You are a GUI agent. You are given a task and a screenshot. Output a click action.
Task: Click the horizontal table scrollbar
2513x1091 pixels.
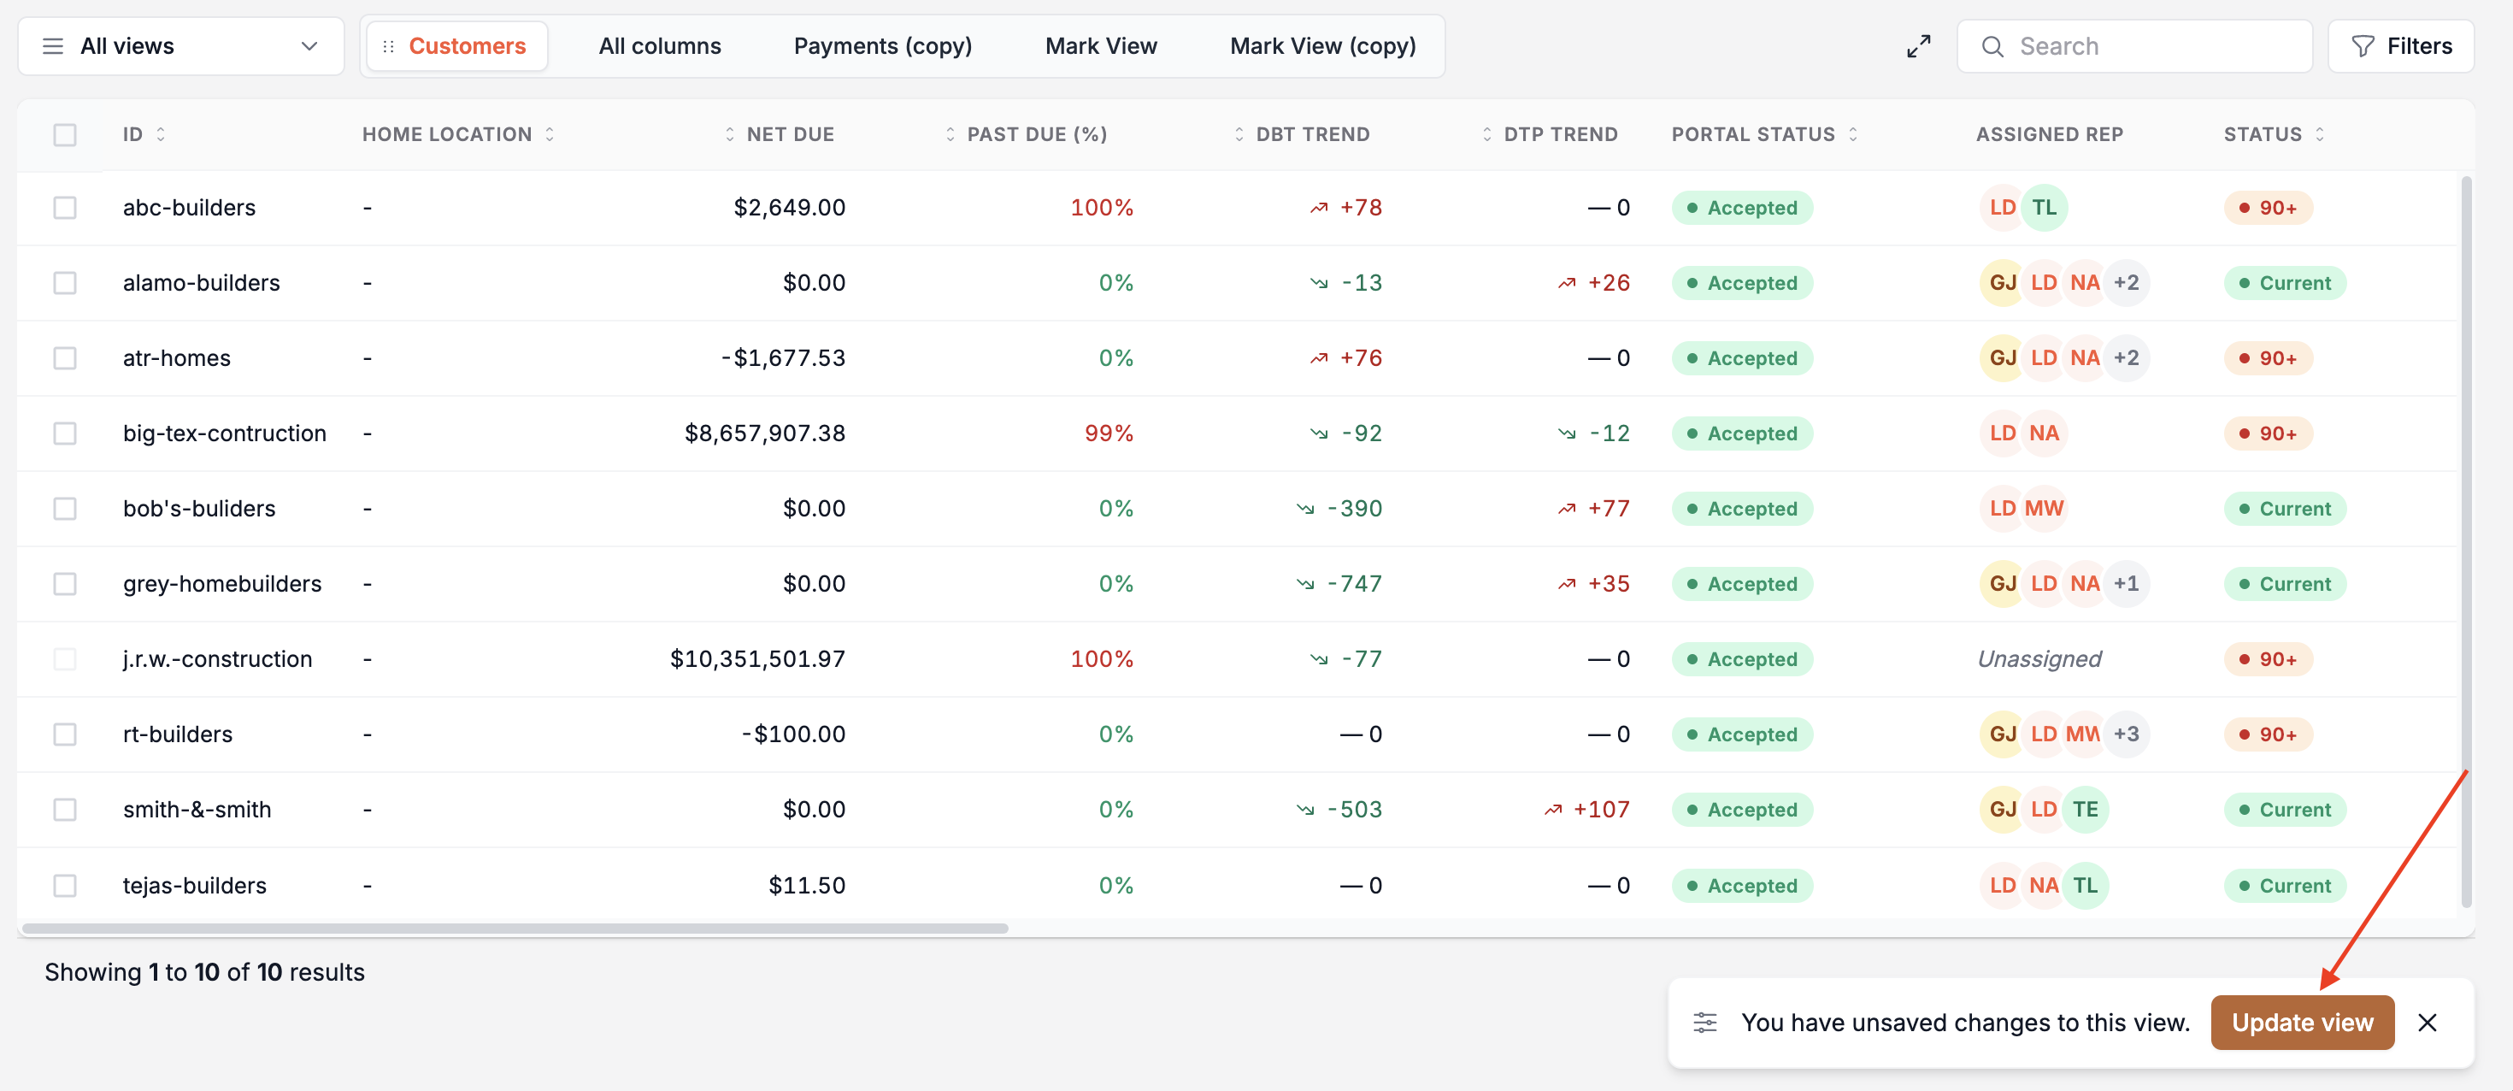pyautogui.click(x=515, y=928)
